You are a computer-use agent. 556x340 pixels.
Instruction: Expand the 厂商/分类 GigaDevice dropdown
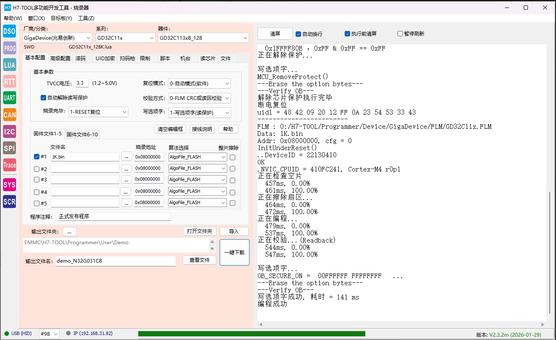click(x=57, y=38)
